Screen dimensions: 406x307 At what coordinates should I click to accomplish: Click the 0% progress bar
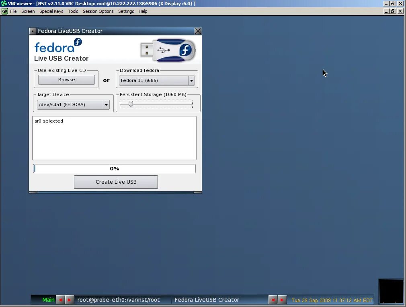[x=115, y=168]
